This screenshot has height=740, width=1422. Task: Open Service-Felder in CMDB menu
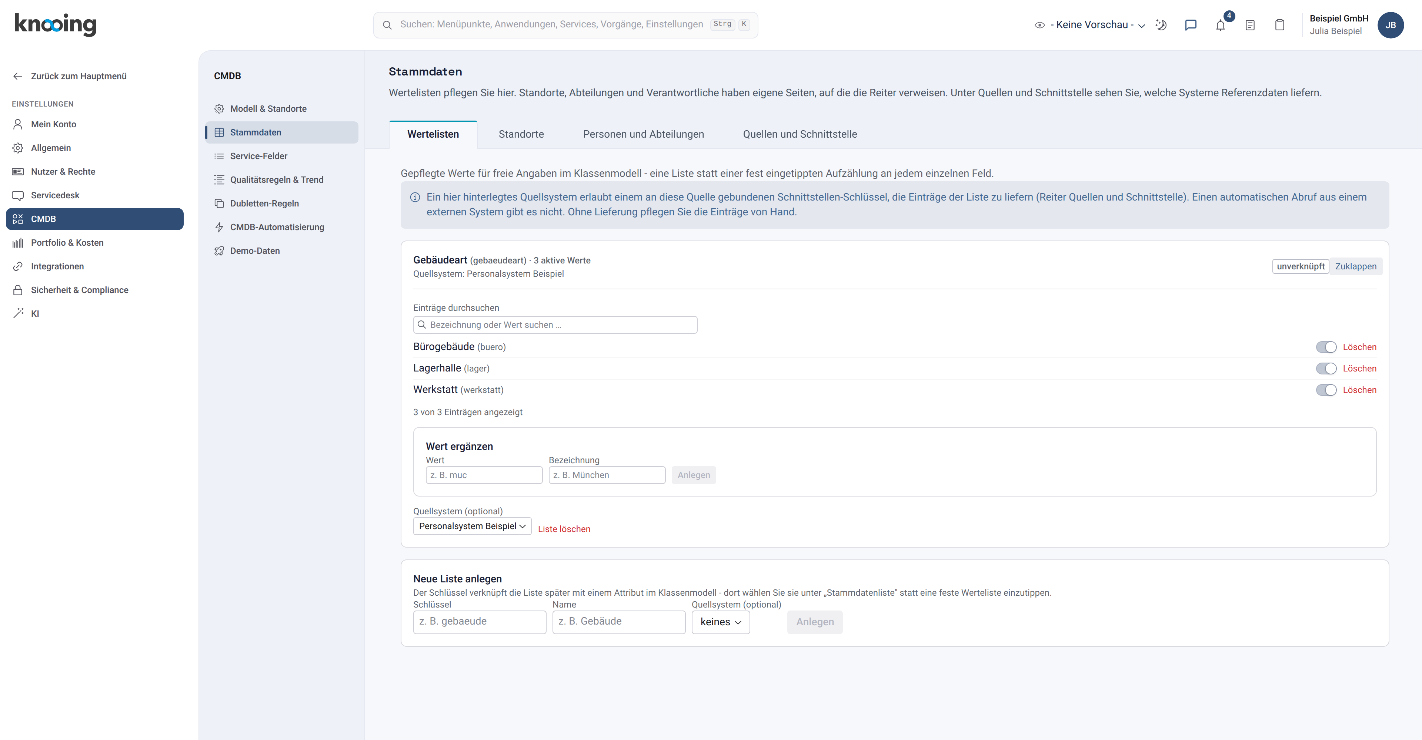click(281, 156)
